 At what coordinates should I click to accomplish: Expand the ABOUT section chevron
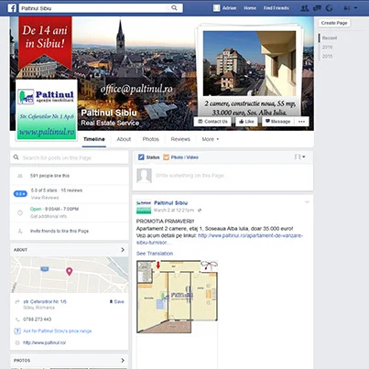pyautogui.click(x=123, y=250)
